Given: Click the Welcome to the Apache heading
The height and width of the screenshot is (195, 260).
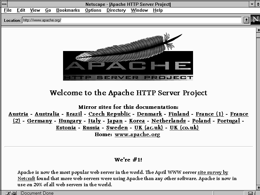Looking at the screenshot, I should point(128,93).
